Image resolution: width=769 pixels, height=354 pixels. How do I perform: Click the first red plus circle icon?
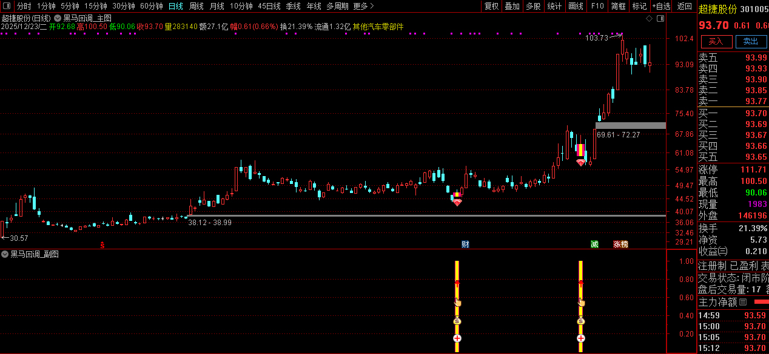[x=457, y=338]
